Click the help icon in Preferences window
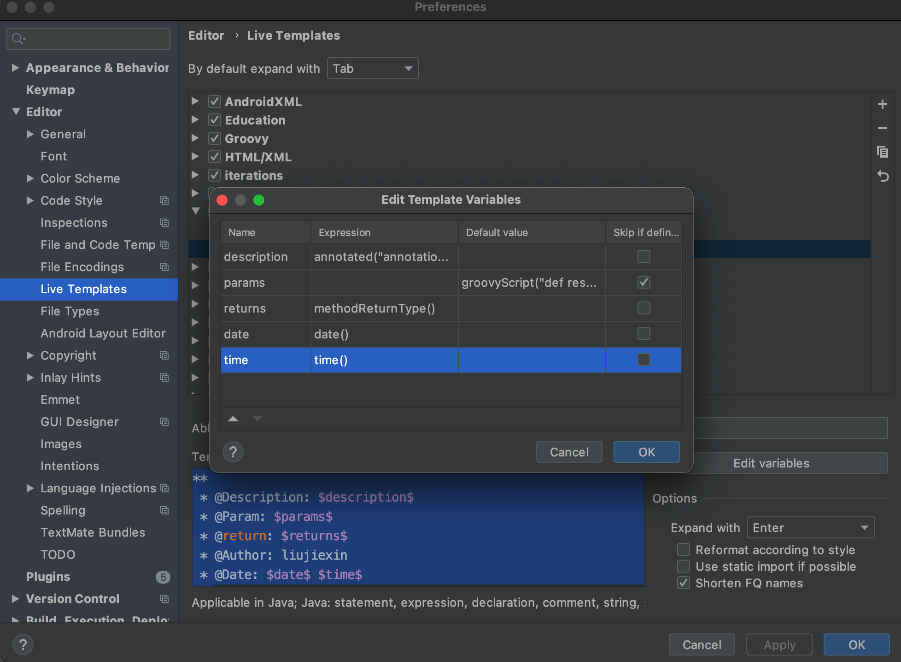This screenshot has height=662, width=901. (23, 645)
